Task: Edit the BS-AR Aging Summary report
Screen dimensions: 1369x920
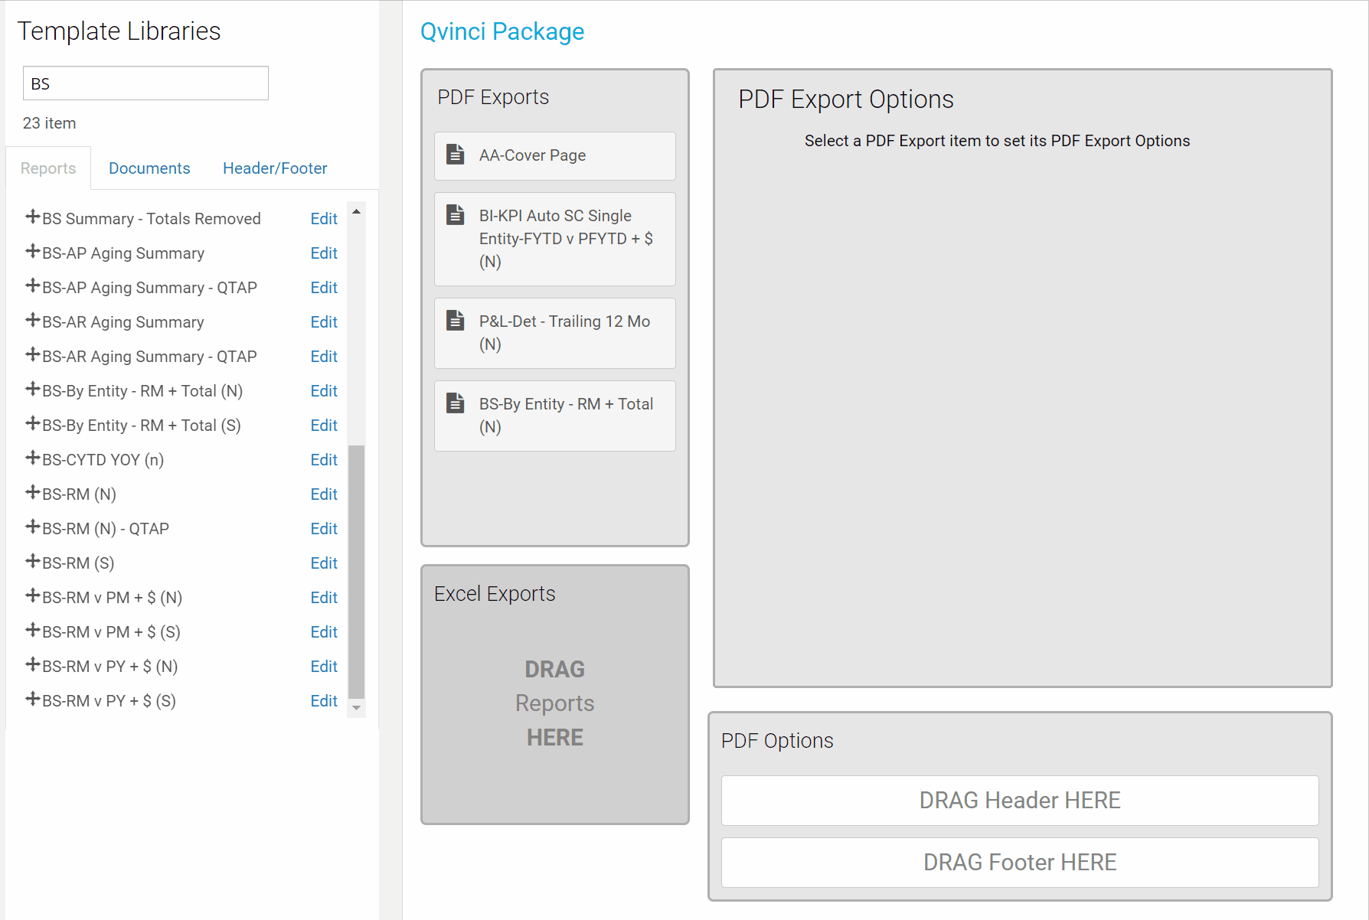Action: pos(324,322)
